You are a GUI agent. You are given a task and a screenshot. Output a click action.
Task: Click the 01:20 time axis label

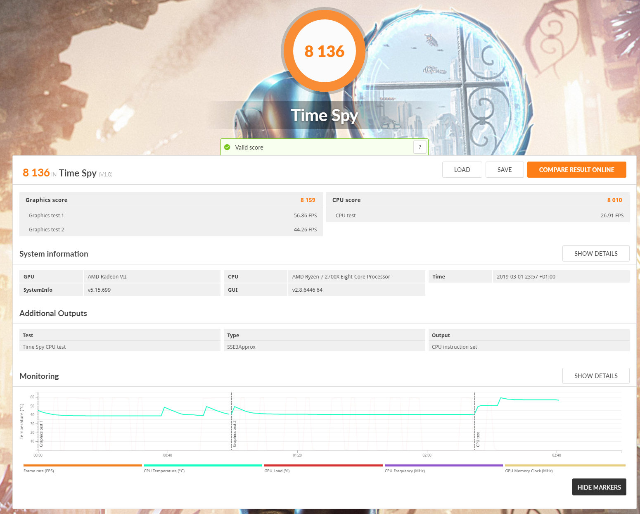pyautogui.click(x=297, y=455)
